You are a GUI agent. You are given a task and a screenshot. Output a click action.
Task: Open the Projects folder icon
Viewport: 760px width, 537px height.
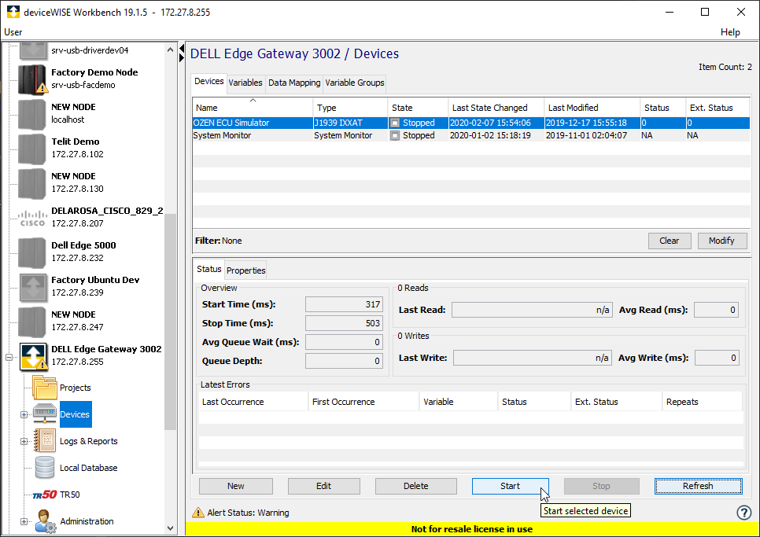point(44,387)
